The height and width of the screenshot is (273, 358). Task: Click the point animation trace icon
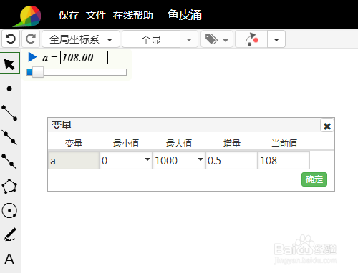[x=251, y=39]
